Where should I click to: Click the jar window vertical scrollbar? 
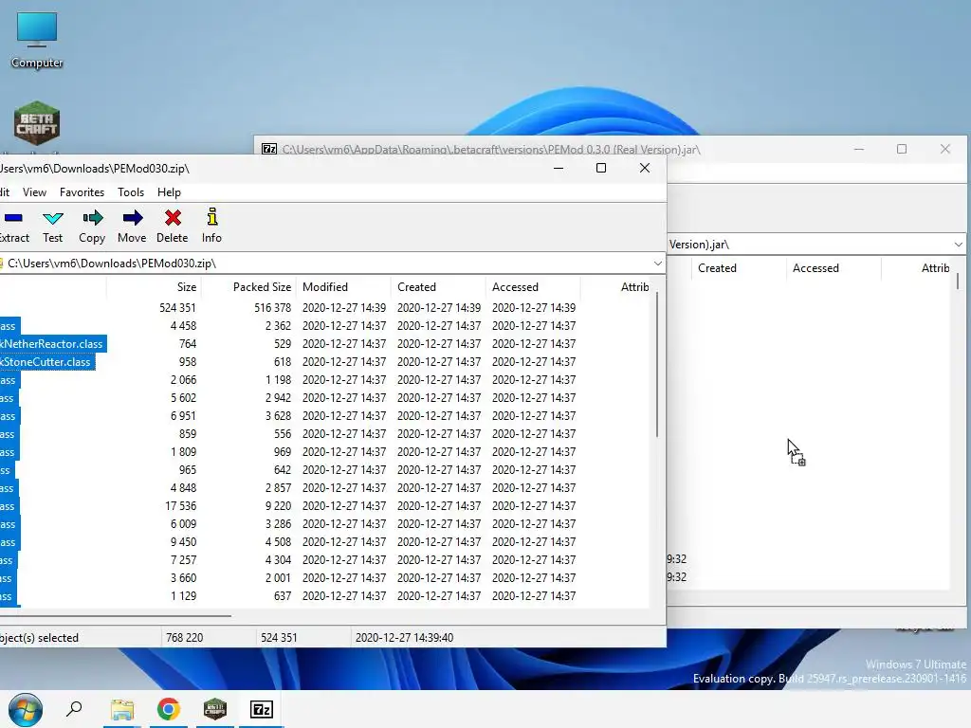(958, 282)
